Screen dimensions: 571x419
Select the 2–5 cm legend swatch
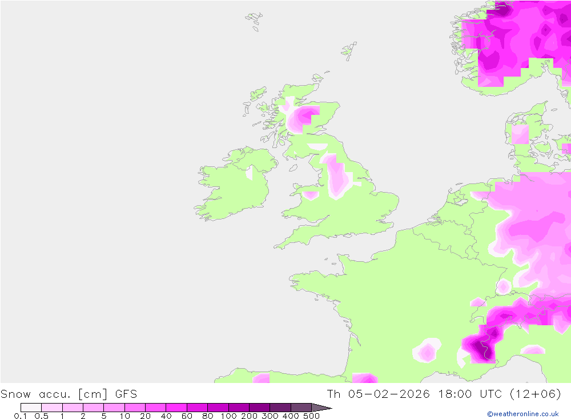click(x=93, y=408)
